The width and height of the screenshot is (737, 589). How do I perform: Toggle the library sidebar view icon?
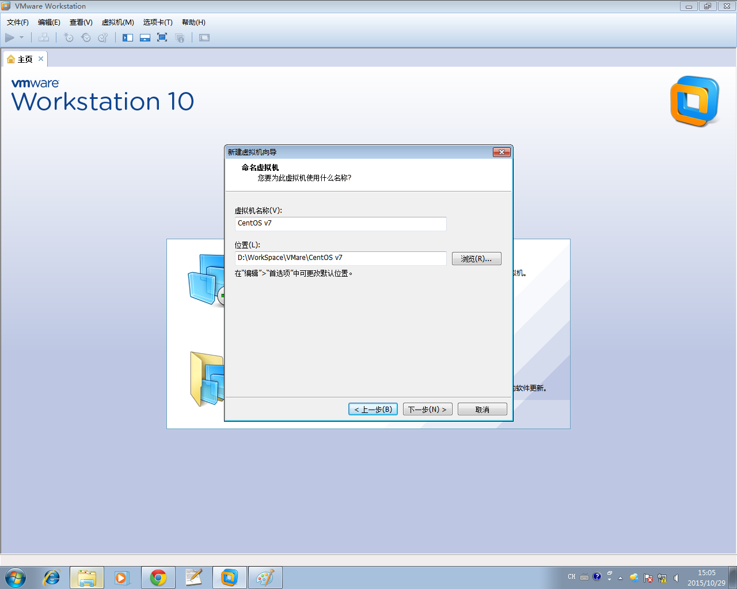(128, 37)
